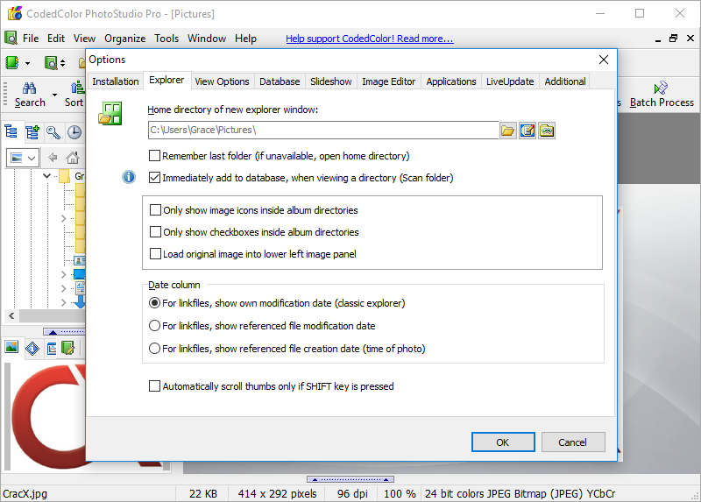The width and height of the screenshot is (701, 502).
Task: Open the LiveUpdate tab
Action: pyautogui.click(x=510, y=81)
